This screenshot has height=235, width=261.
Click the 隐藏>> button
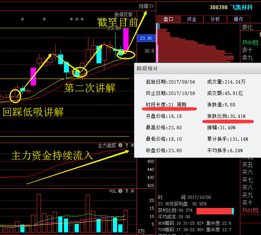click(146, 6)
